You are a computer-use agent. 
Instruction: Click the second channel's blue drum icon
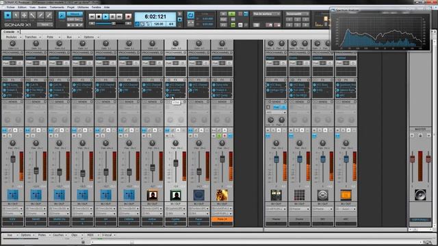pyautogui.click(x=36, y=195)
